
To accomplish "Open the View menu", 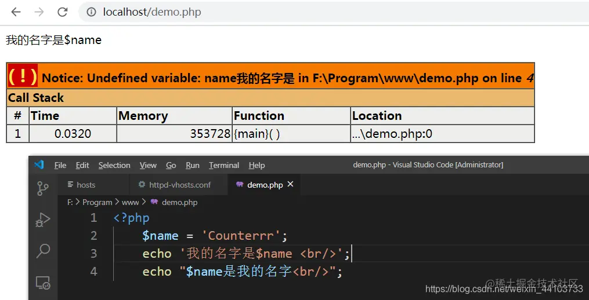I will coord(148,166).
